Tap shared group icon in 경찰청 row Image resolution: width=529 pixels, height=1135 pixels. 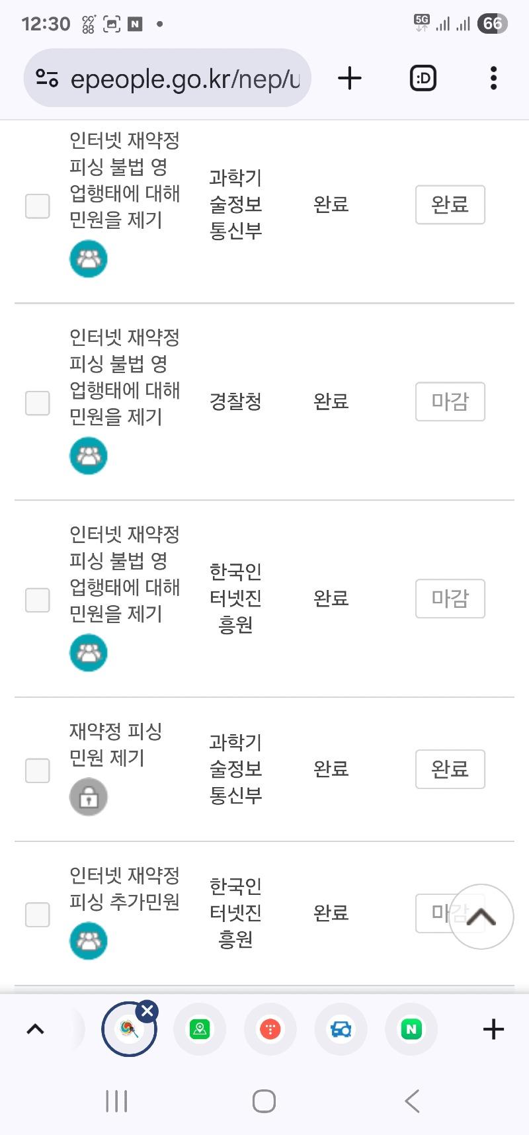(89, 456)
